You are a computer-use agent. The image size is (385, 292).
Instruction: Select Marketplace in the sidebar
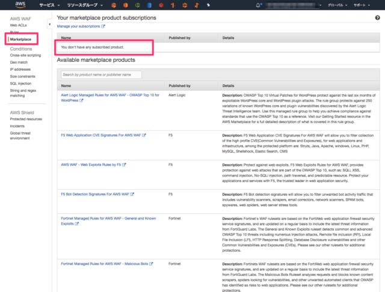click(x=20, y=39)
